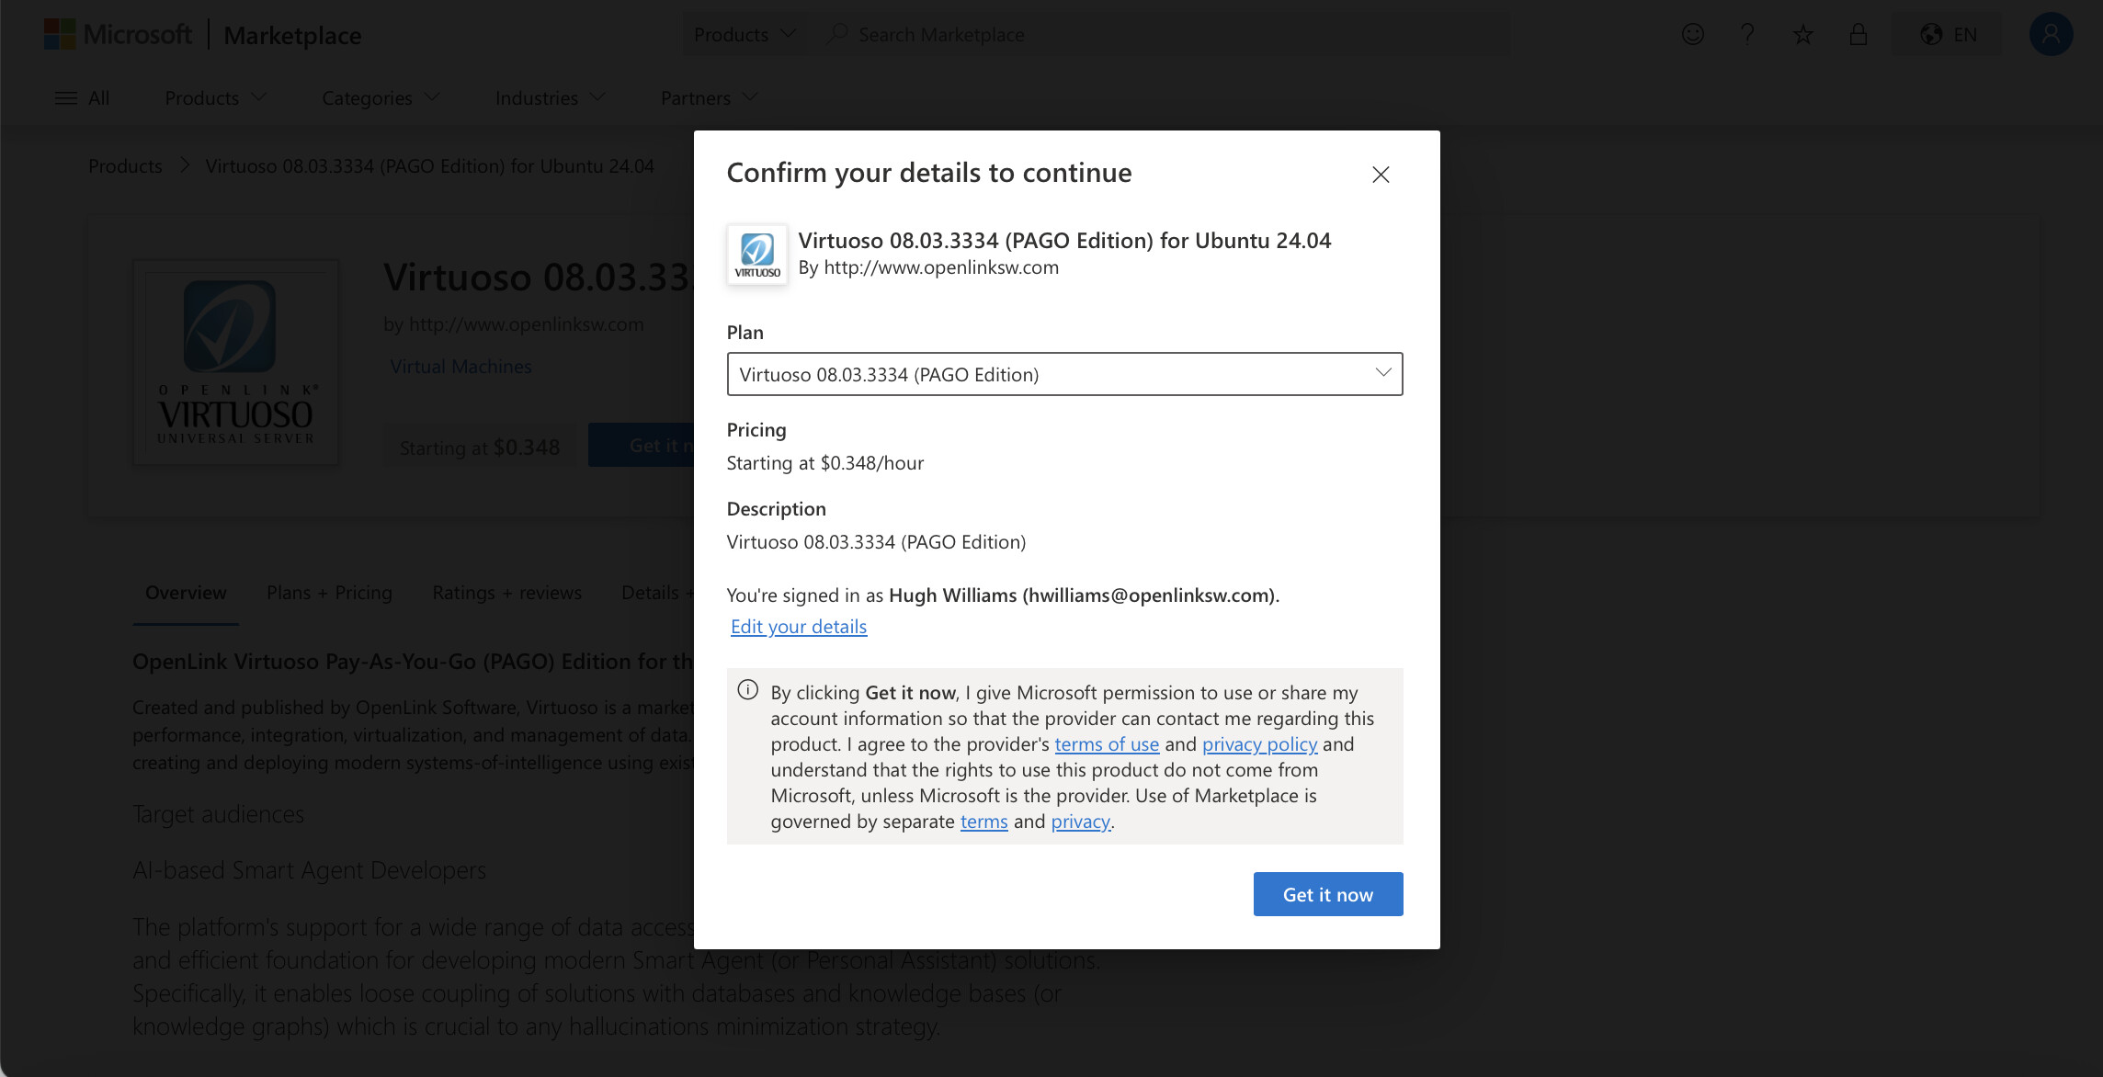Image resolution: width=2103 pixels, height=1077 pixels.
Task: Expand the Industries nav dropdown
Action: (x=550, y=98)
